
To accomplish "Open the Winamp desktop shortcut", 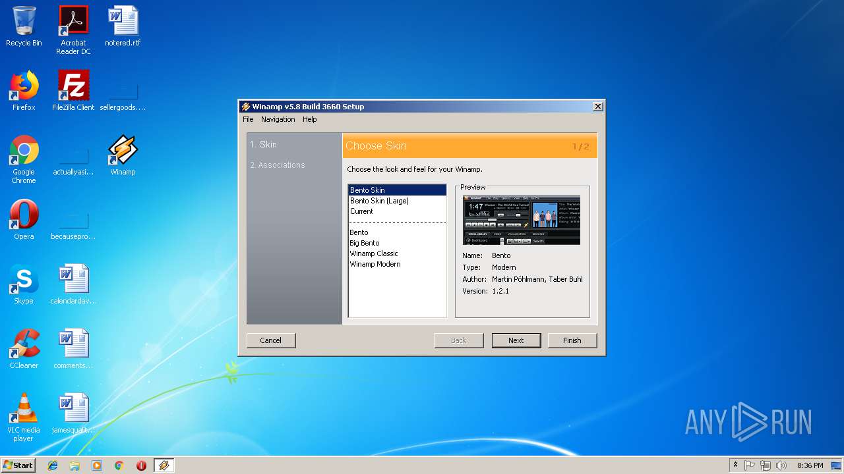I will click(123, 155).
